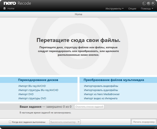Open the 'Выключить компьютер' dropdown

tap(65, 122)
